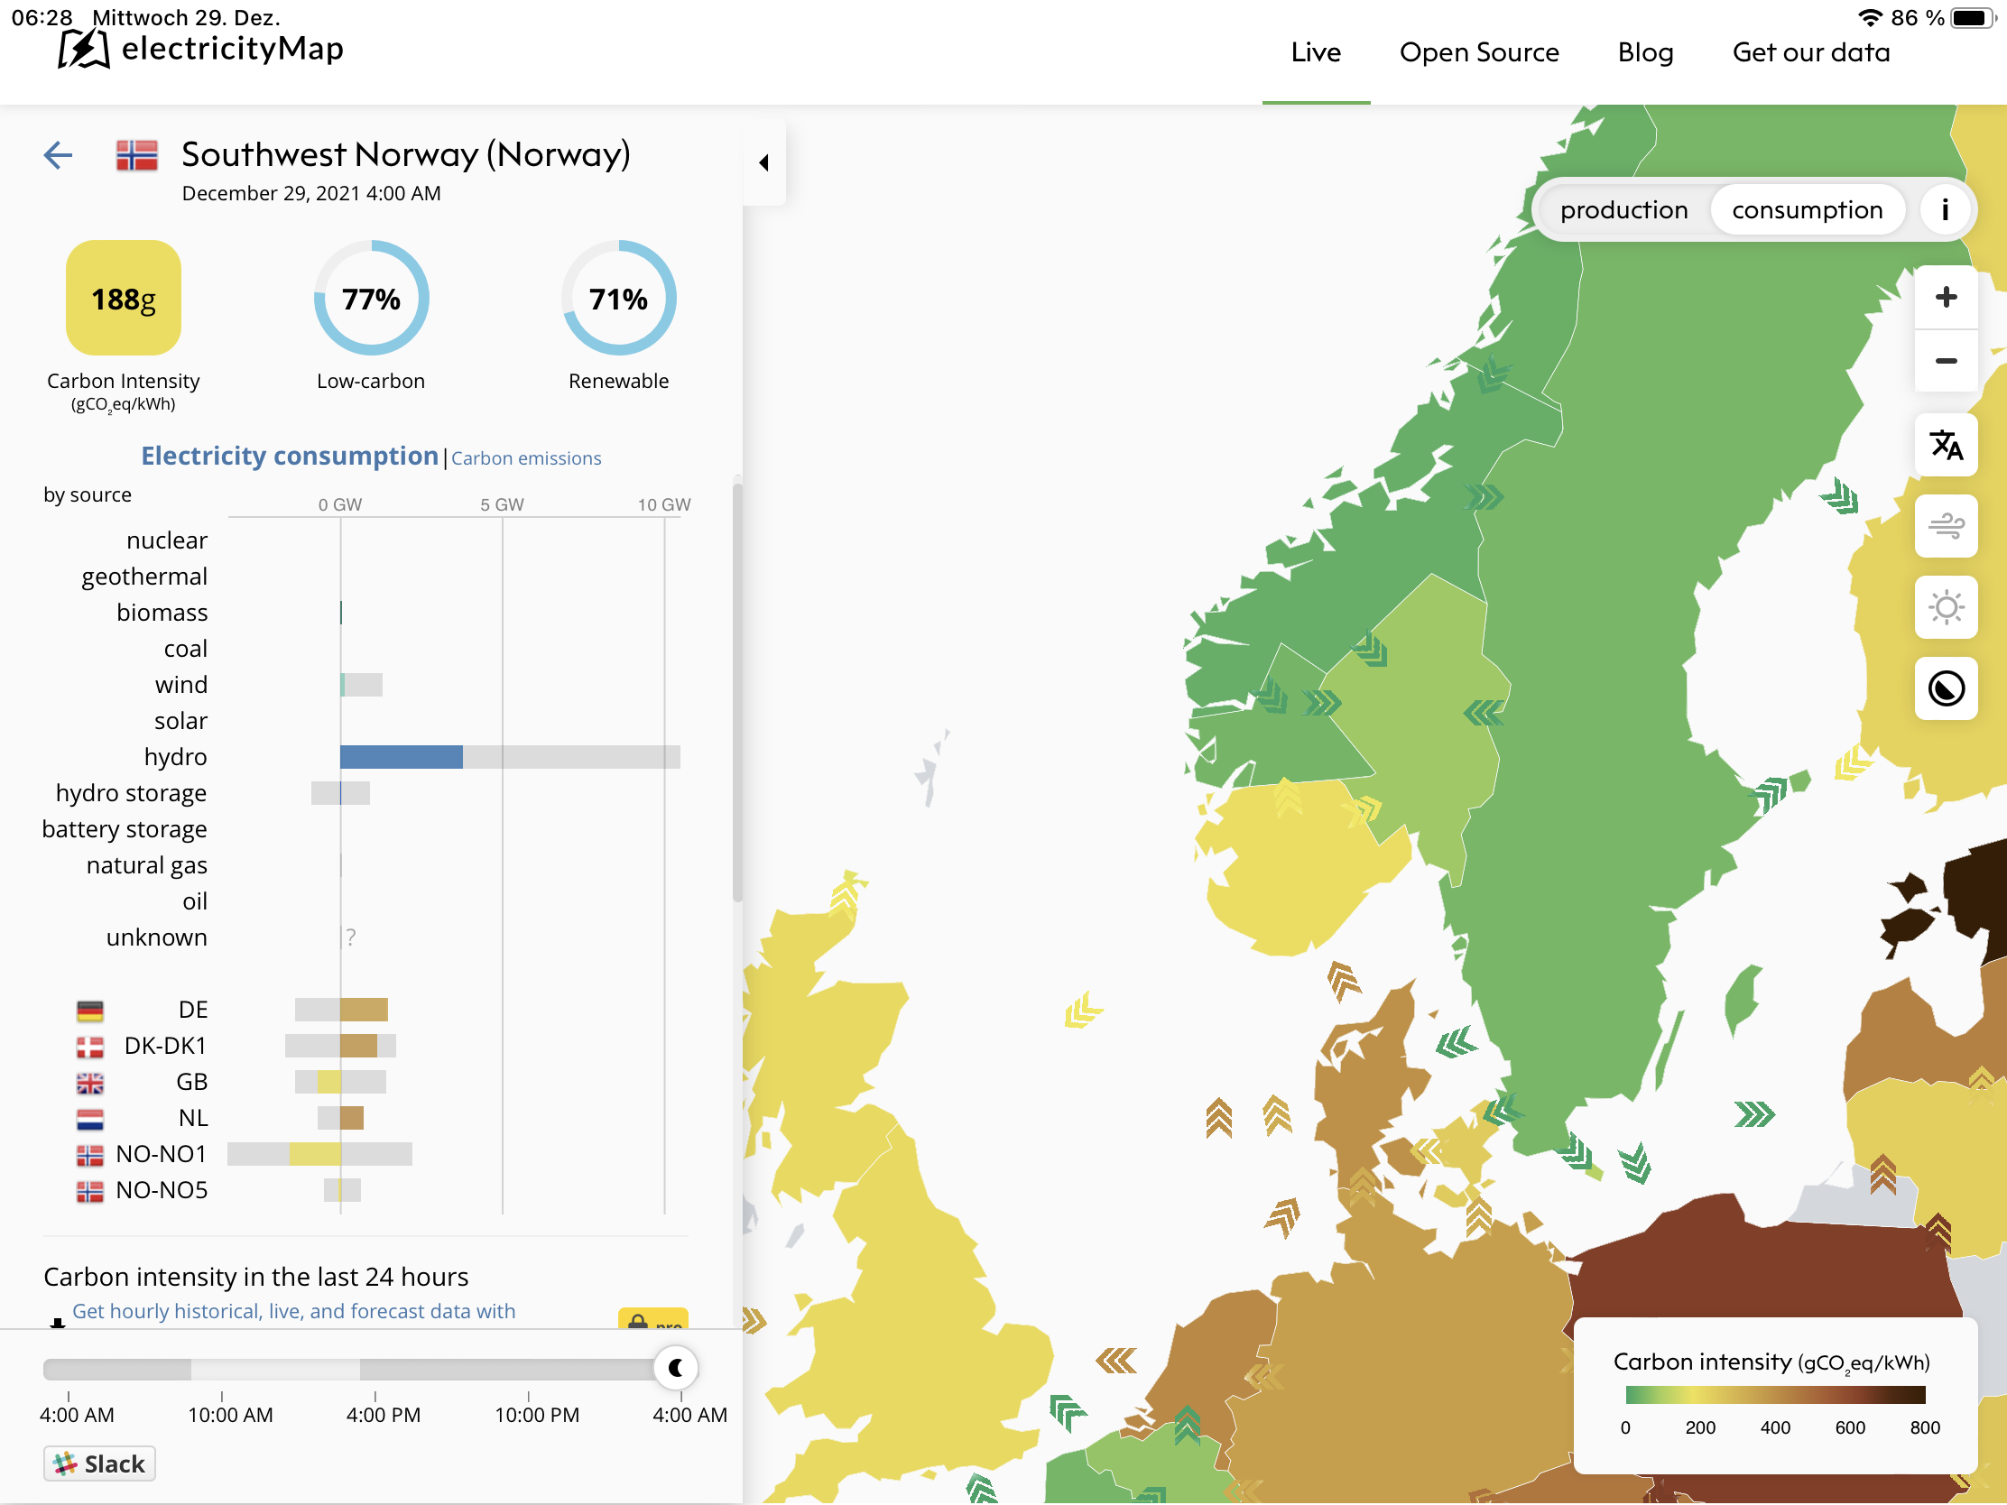Go back using the blue arrow

[58, 155]
